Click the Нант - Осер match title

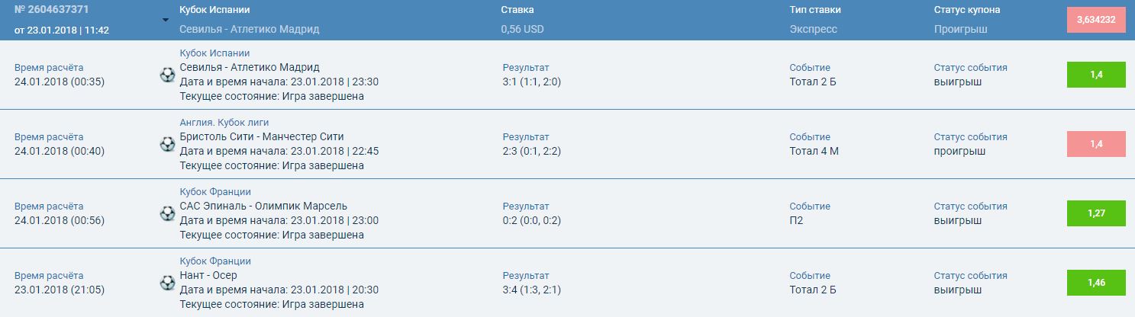tap(208, 276)
